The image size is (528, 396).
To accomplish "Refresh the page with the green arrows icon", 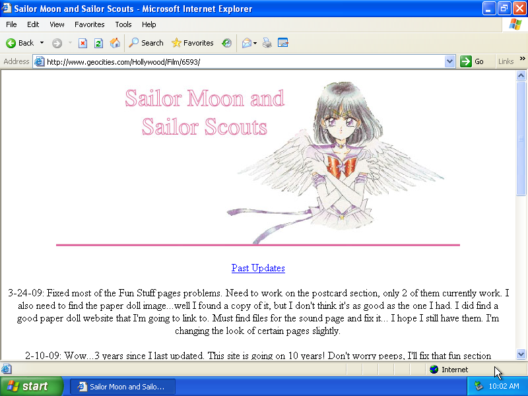I will coord(98,43).
